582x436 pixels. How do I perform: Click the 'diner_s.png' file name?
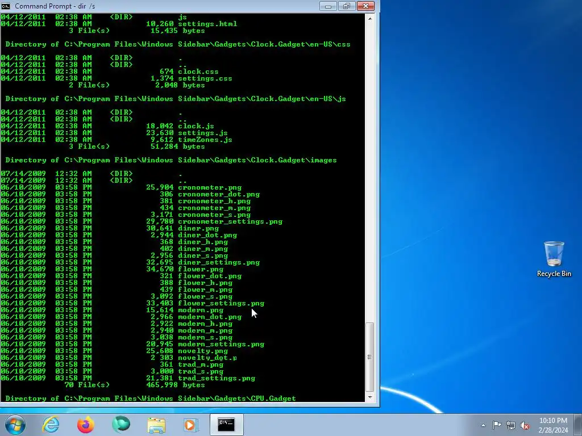click(x=203, y=255)
